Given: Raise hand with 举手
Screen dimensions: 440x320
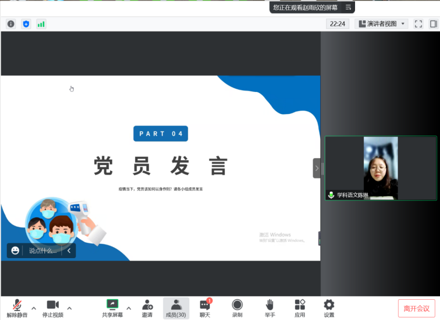Looking at the screenshot, I should [270, 308].
